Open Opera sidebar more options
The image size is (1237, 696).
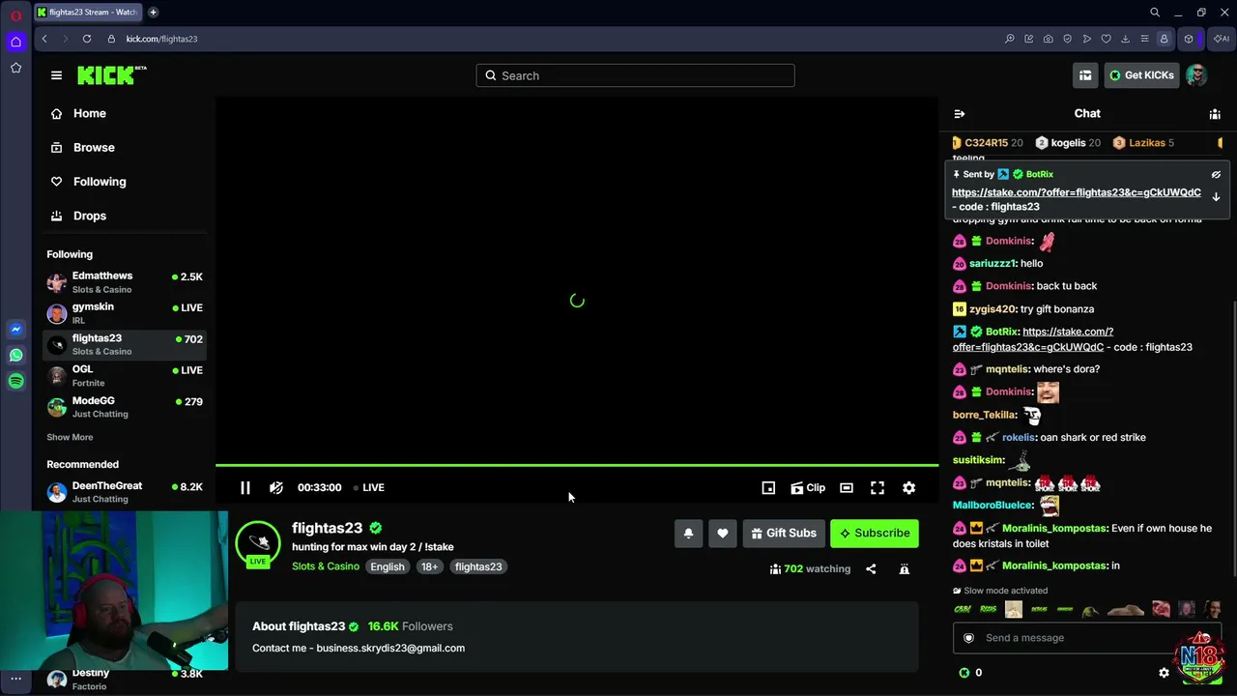pos(15,679)
